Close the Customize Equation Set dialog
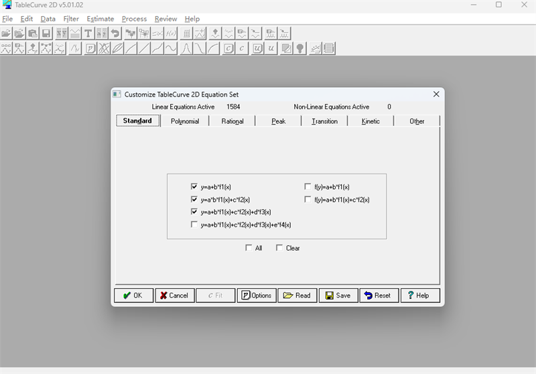The width and height of the screenshot is (536, 374). pos(436,94)
